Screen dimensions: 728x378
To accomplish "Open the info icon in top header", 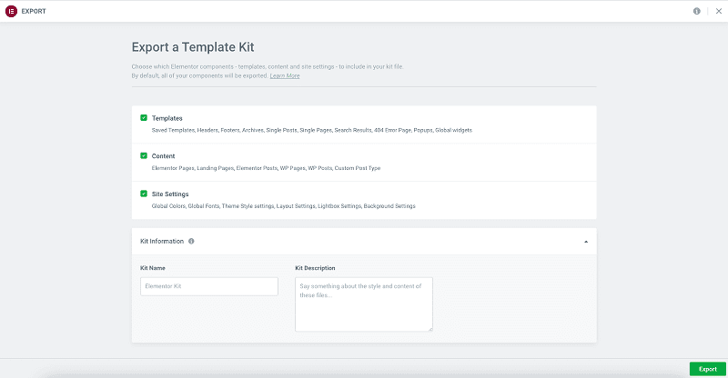I will [x=697, y=11].
